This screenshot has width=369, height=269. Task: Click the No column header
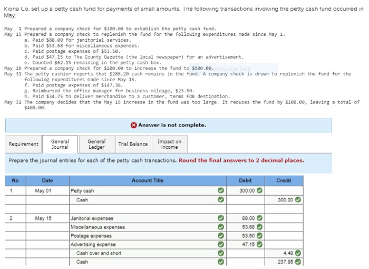tap(15, 181)
